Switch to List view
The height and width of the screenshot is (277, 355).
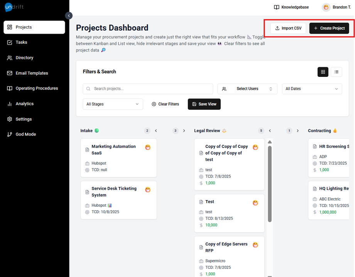point(336,72)
